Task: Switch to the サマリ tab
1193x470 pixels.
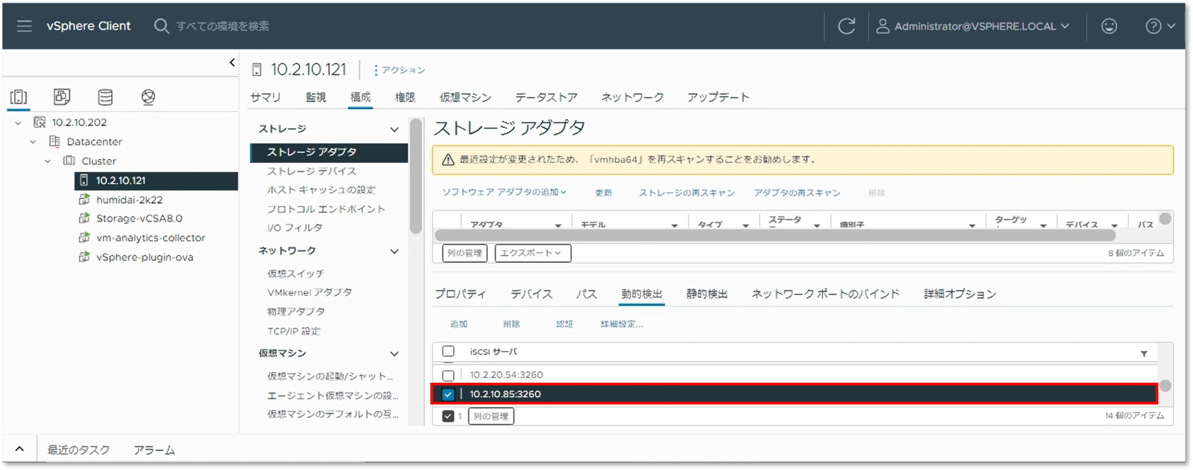Action: pyautogui.click(x=265, y=97)
